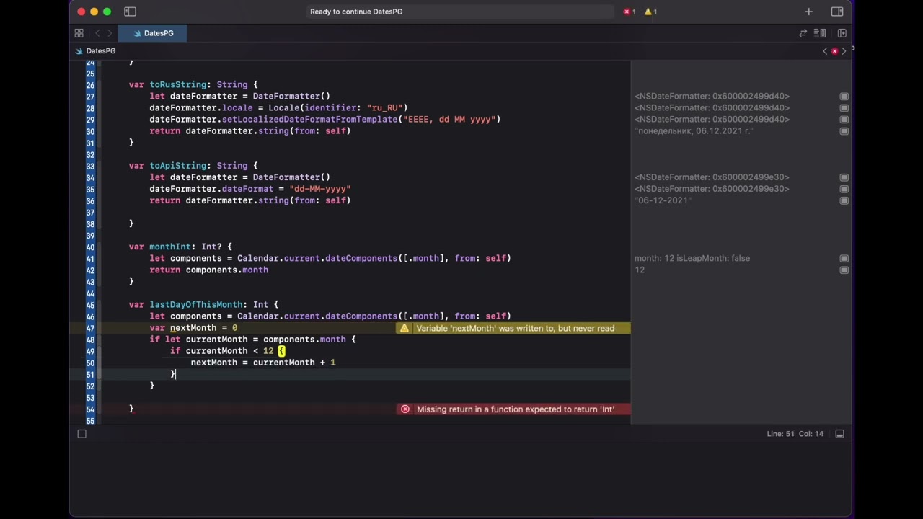Show inline result for value 12

tap(844, 270)
